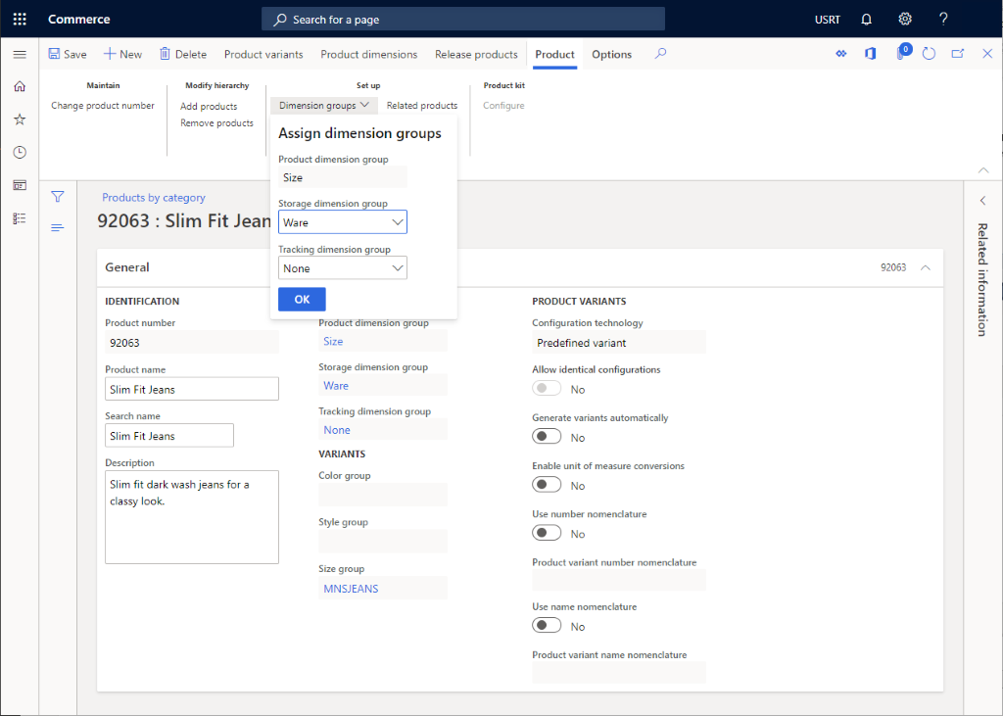This screenshot has width=1003, height=716.
Task: Click inside the Search for a page field
Action: [x=460, y=18]
